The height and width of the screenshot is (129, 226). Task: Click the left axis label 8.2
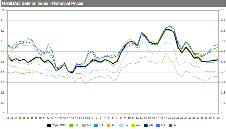pos(2,31)
